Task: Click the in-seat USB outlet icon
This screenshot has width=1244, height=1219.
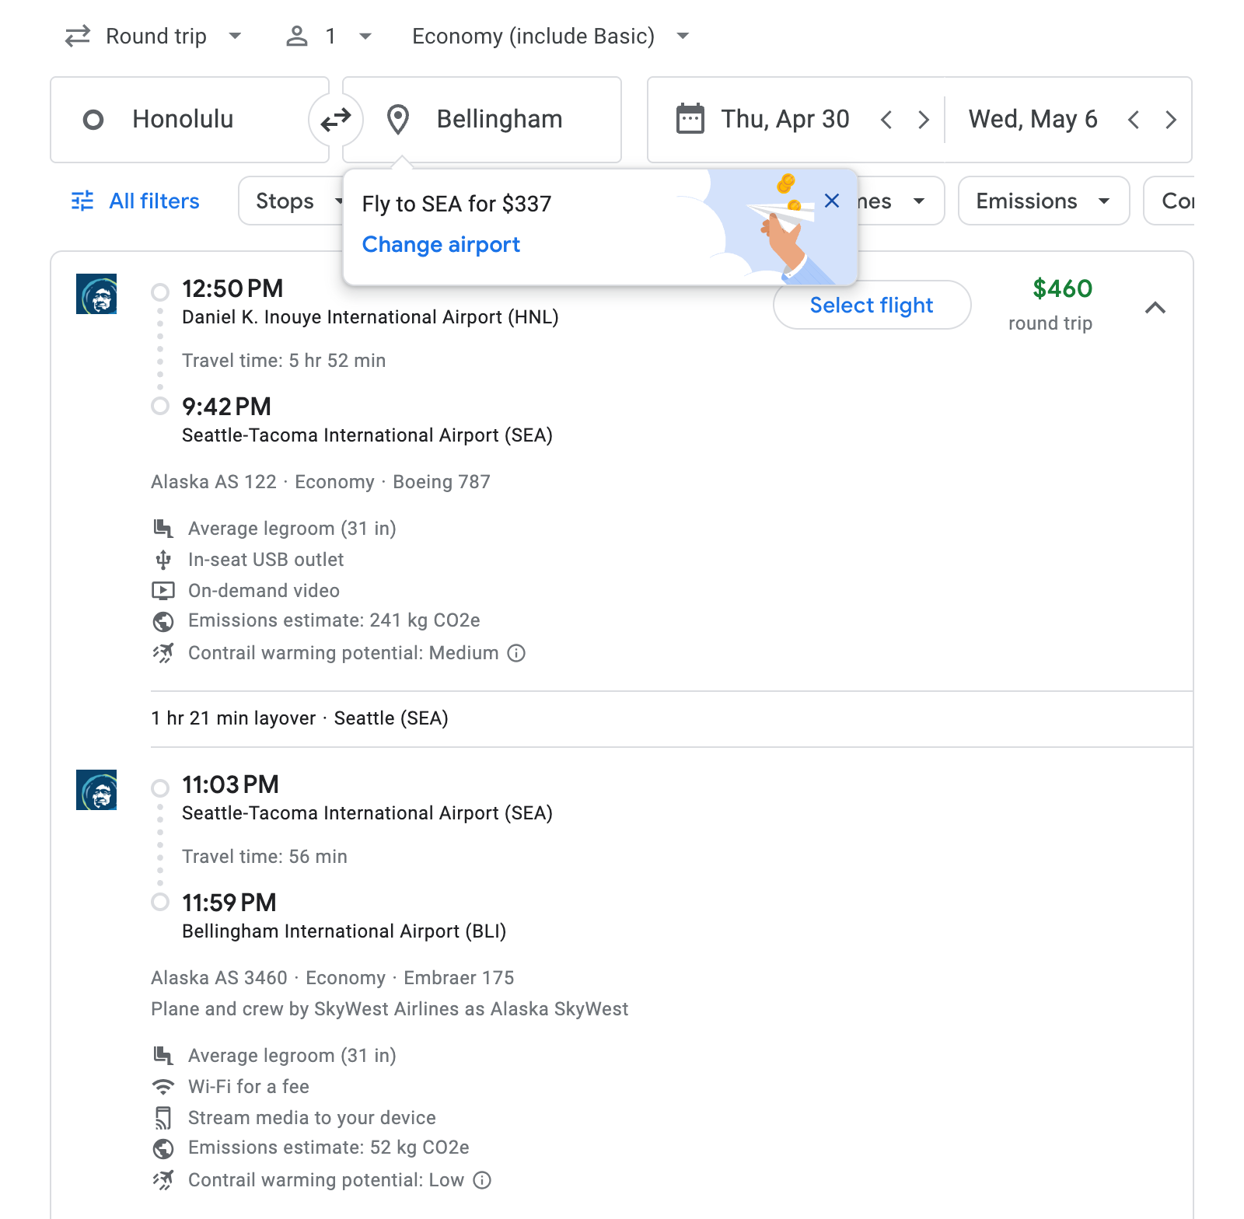Action: tap(162, 559)
